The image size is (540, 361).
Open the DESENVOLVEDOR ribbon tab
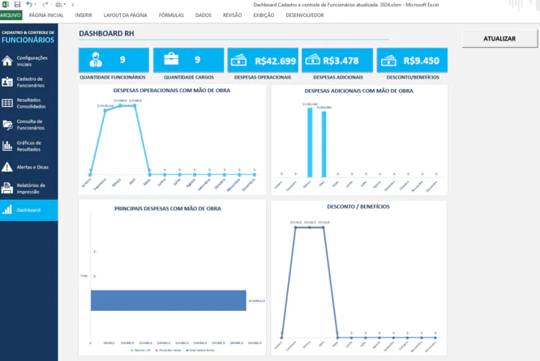[305, 15]
